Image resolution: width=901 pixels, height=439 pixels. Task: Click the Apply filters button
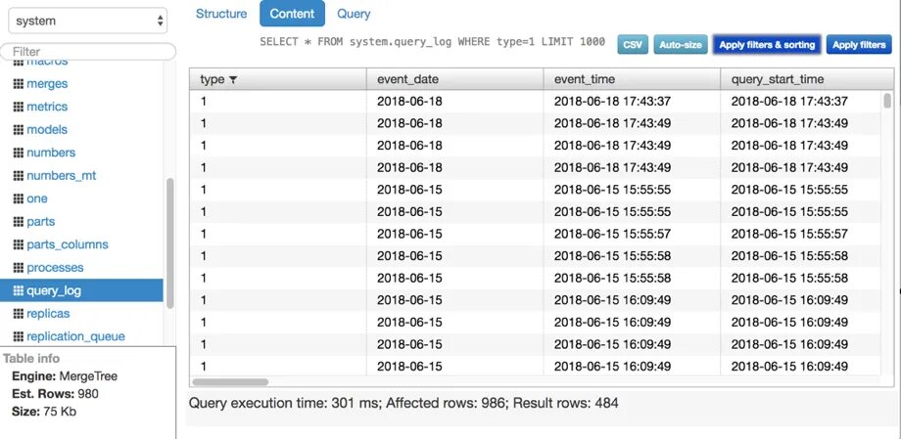(859, 45)
